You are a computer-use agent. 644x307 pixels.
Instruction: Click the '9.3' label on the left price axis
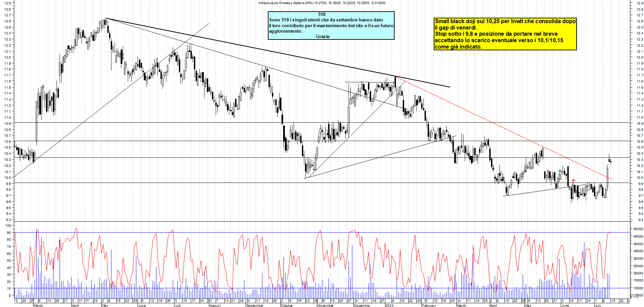9,220
